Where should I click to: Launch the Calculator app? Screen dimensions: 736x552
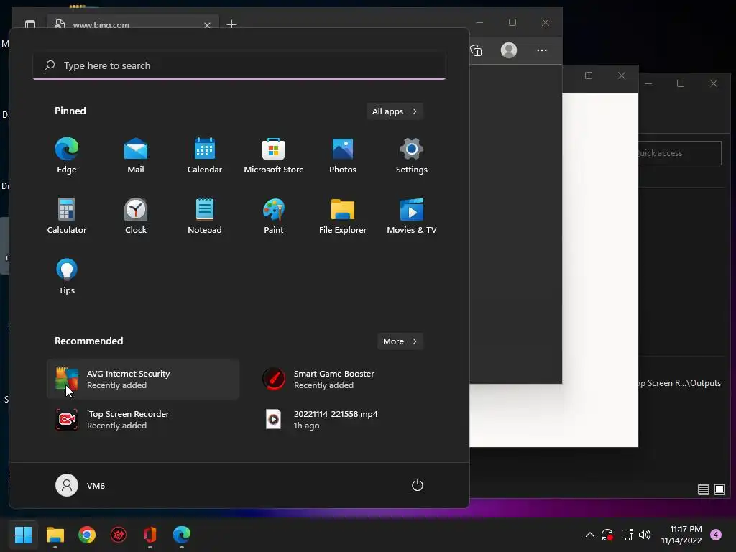[x=67, y=216]
